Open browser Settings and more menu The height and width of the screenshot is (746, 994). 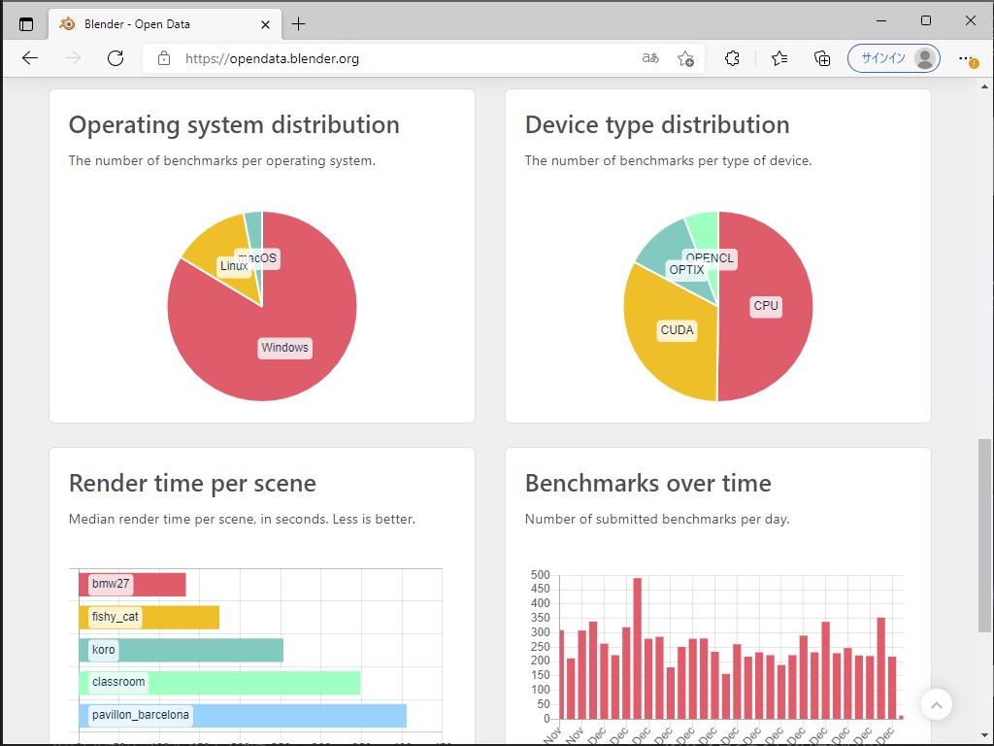[966, 58]
